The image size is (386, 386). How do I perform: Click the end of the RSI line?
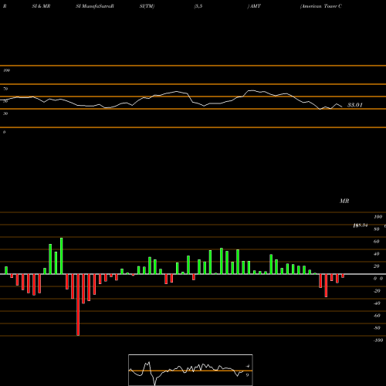coord(342,107)
